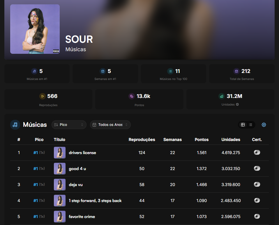Switch to the table grid view
The width and height of the screenshot is (279, 225).
click(243, 125)
